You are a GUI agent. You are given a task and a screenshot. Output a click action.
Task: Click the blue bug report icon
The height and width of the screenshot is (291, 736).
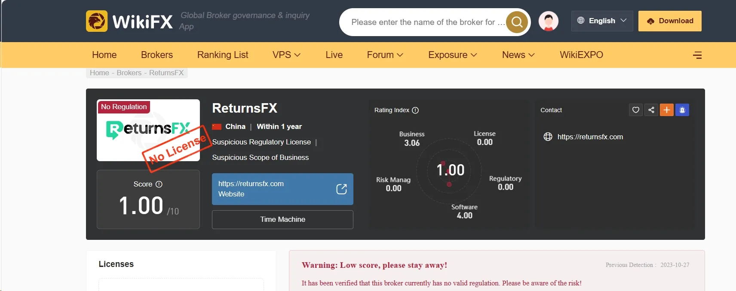[682, 110]
